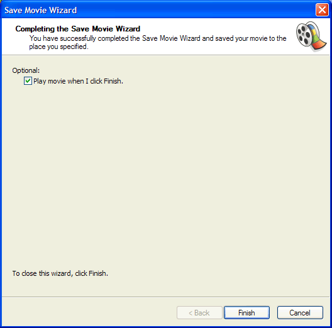Click the Movie Maker film reel icon
332x328 pixels.
coord(311,36)
